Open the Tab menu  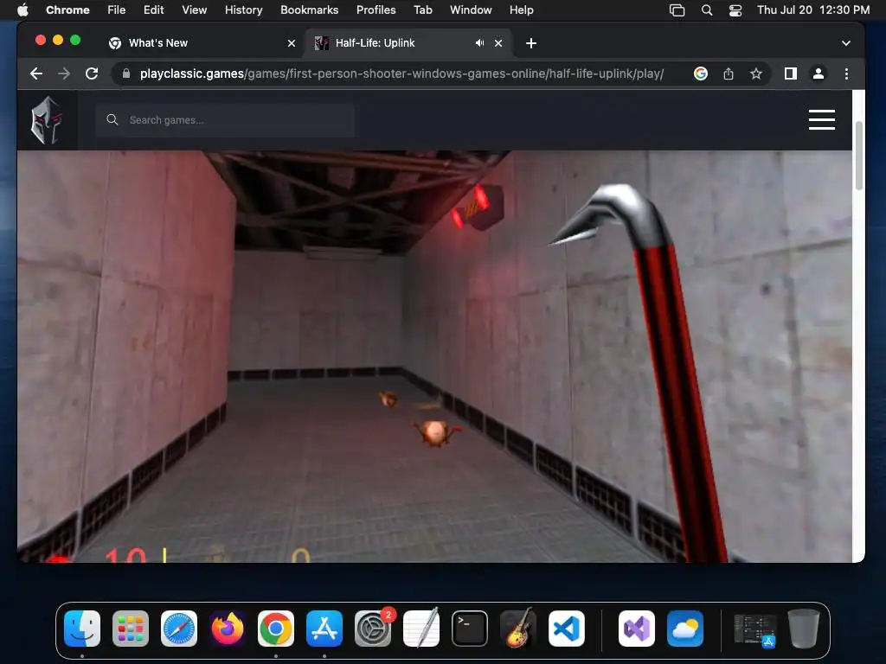[x=422, y=10]
